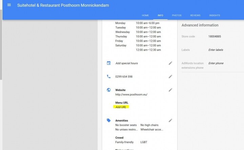This screenshot has width=244, height=150.
Task: Select the INFO tab
Action: point(160,15)
